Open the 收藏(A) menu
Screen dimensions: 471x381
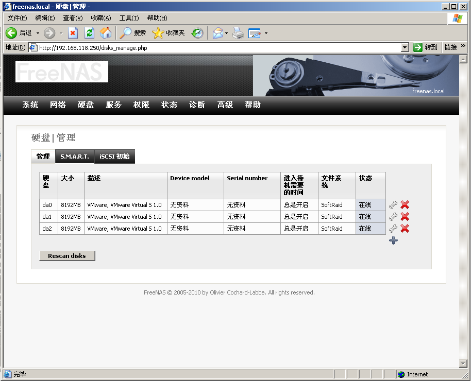click(101, 18)
